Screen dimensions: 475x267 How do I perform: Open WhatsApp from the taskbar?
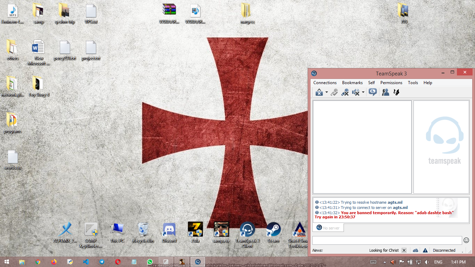(x=150, y=262)
